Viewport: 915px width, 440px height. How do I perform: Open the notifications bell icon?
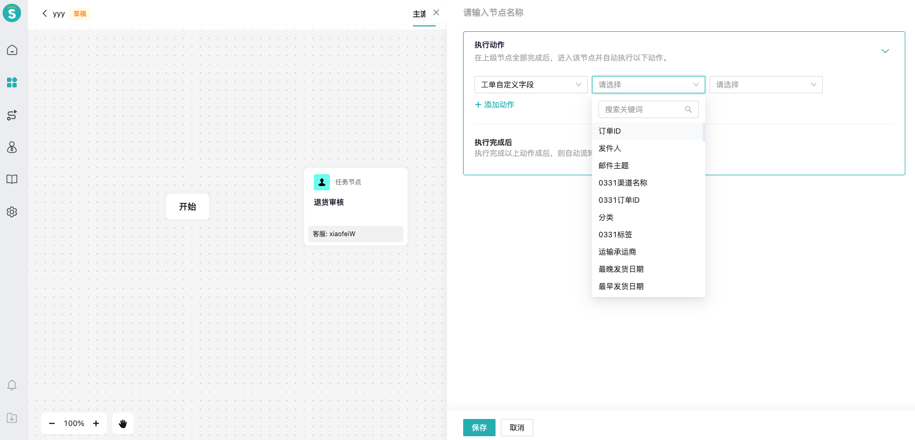[12, 385]
